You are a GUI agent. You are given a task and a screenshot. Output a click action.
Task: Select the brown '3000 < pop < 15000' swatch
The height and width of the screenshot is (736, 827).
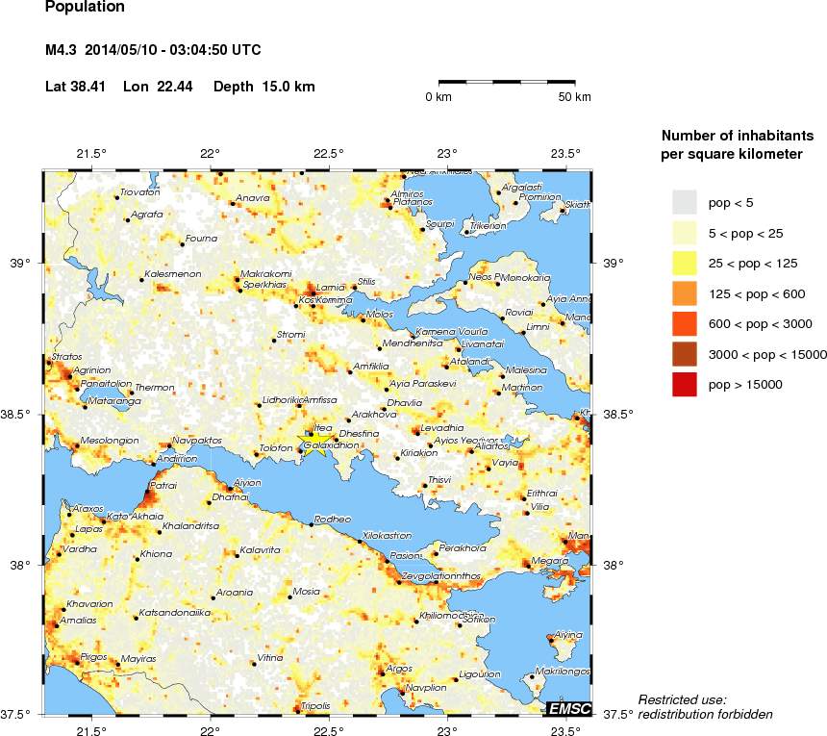tap(684, 354)
